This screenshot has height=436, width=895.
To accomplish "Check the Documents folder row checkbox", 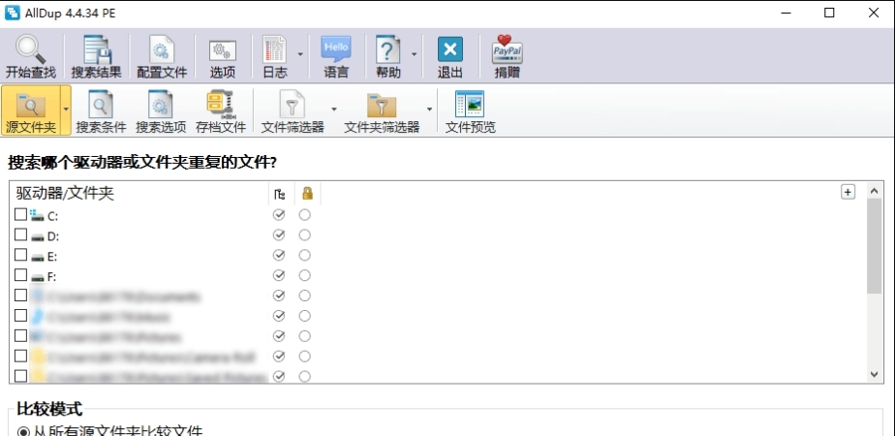I will [20, 296].
